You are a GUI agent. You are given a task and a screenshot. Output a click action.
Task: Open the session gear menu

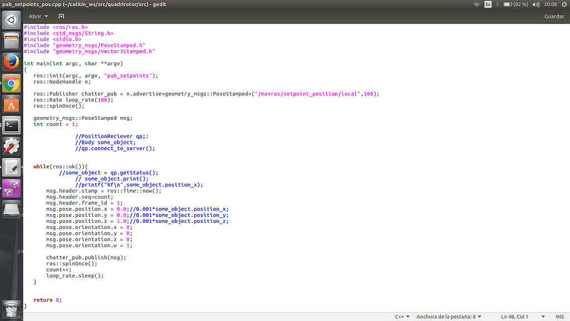(x=564, y=4)
